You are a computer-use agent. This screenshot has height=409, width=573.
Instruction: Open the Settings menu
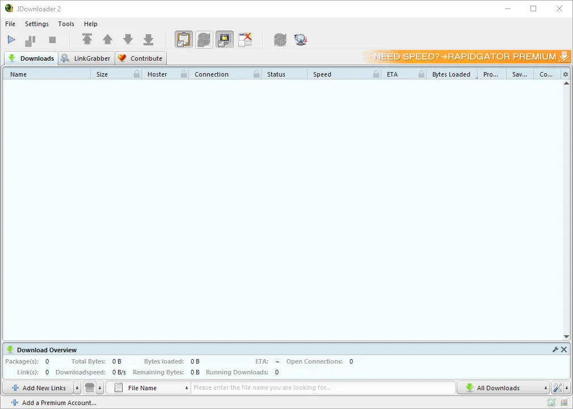(36, 24)
